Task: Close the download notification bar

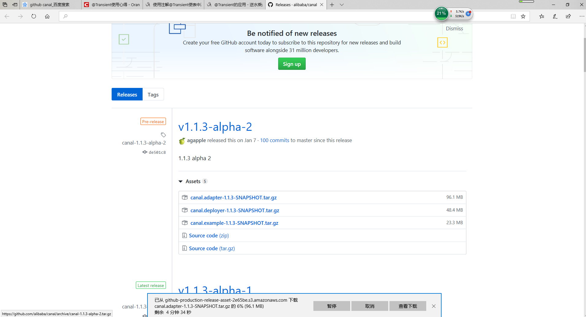Action: [x=434, y=306]
